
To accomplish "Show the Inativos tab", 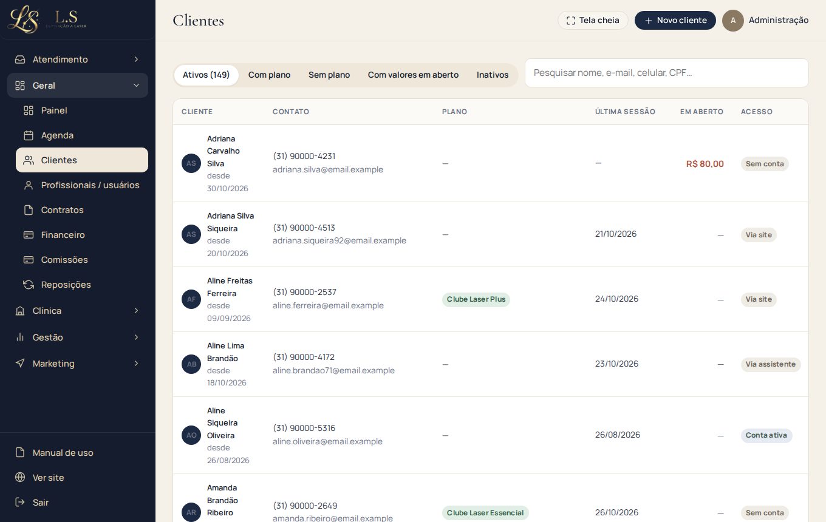I will tap(493, 75).
